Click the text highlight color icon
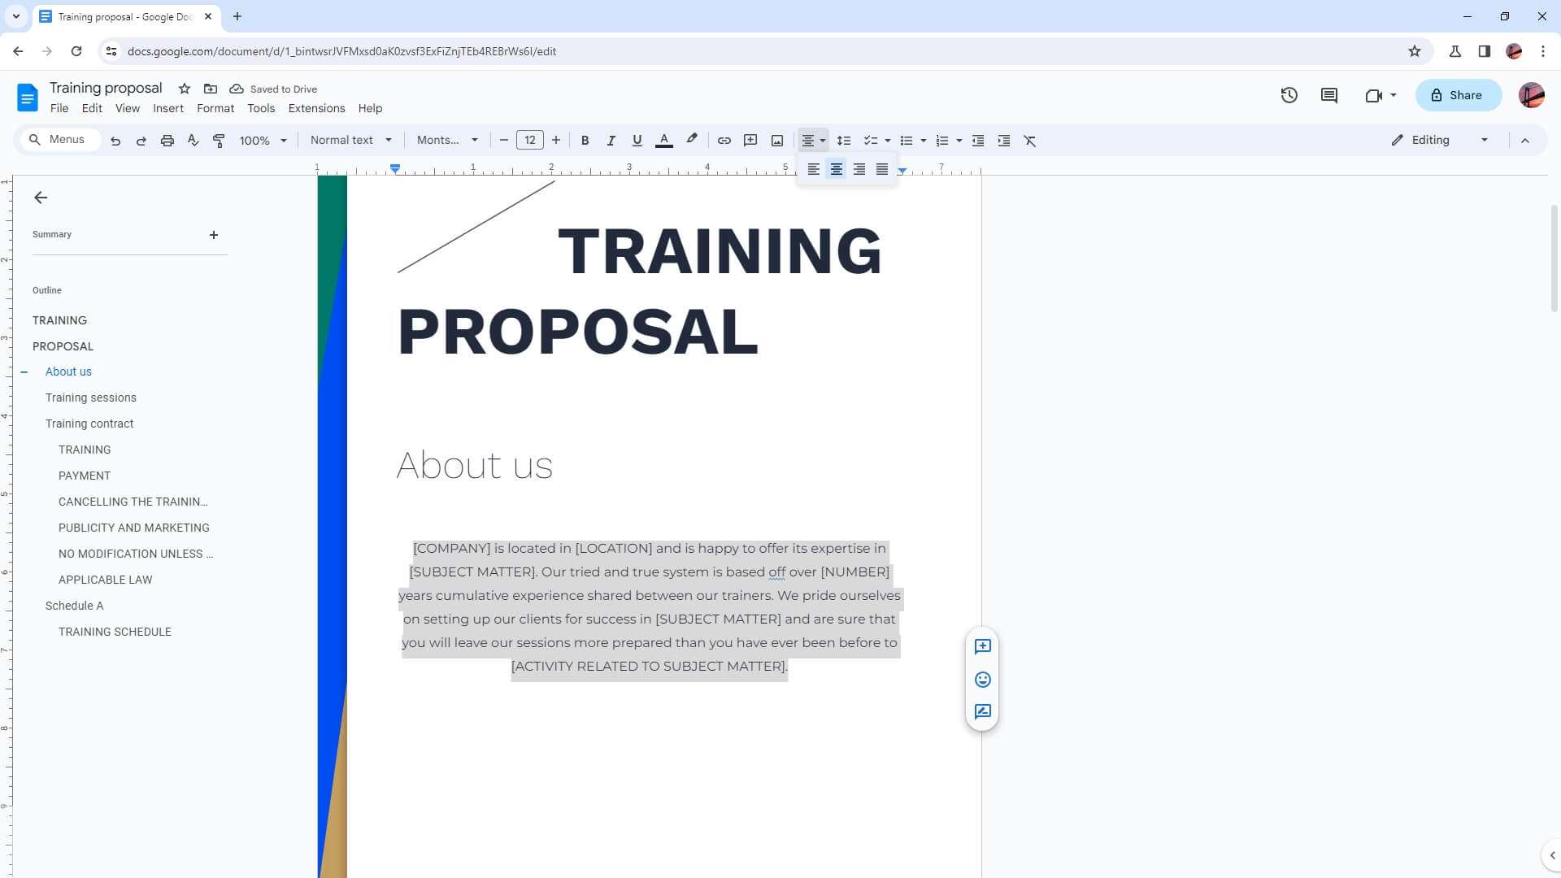The image size is (1561, 878). 692,141
